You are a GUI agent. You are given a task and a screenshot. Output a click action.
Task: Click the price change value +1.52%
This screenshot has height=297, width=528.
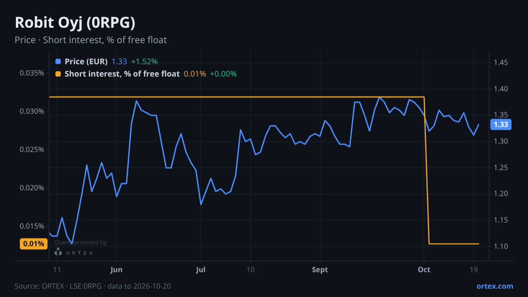point(144,62)
